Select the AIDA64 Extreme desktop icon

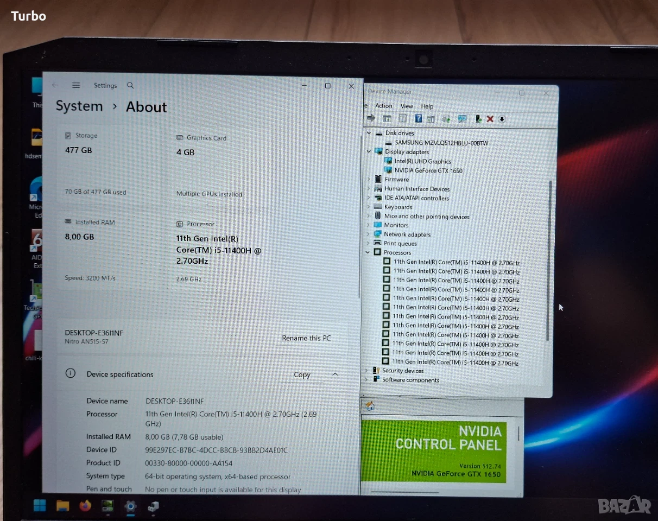37,249
